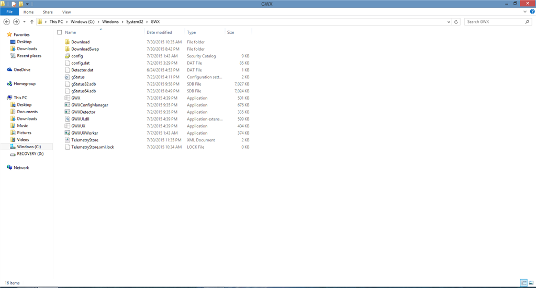Switch to the Home ribbon tab

[x=28, y=12]
